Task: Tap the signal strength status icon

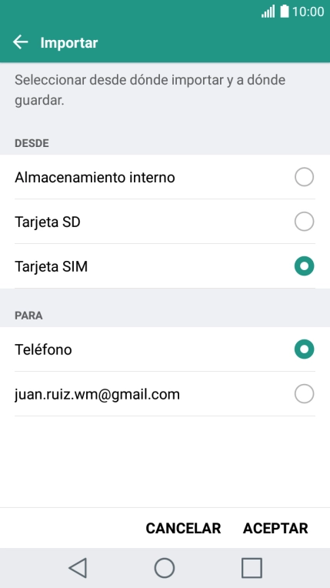Action: pyautogui.click(x=268, y=12)
